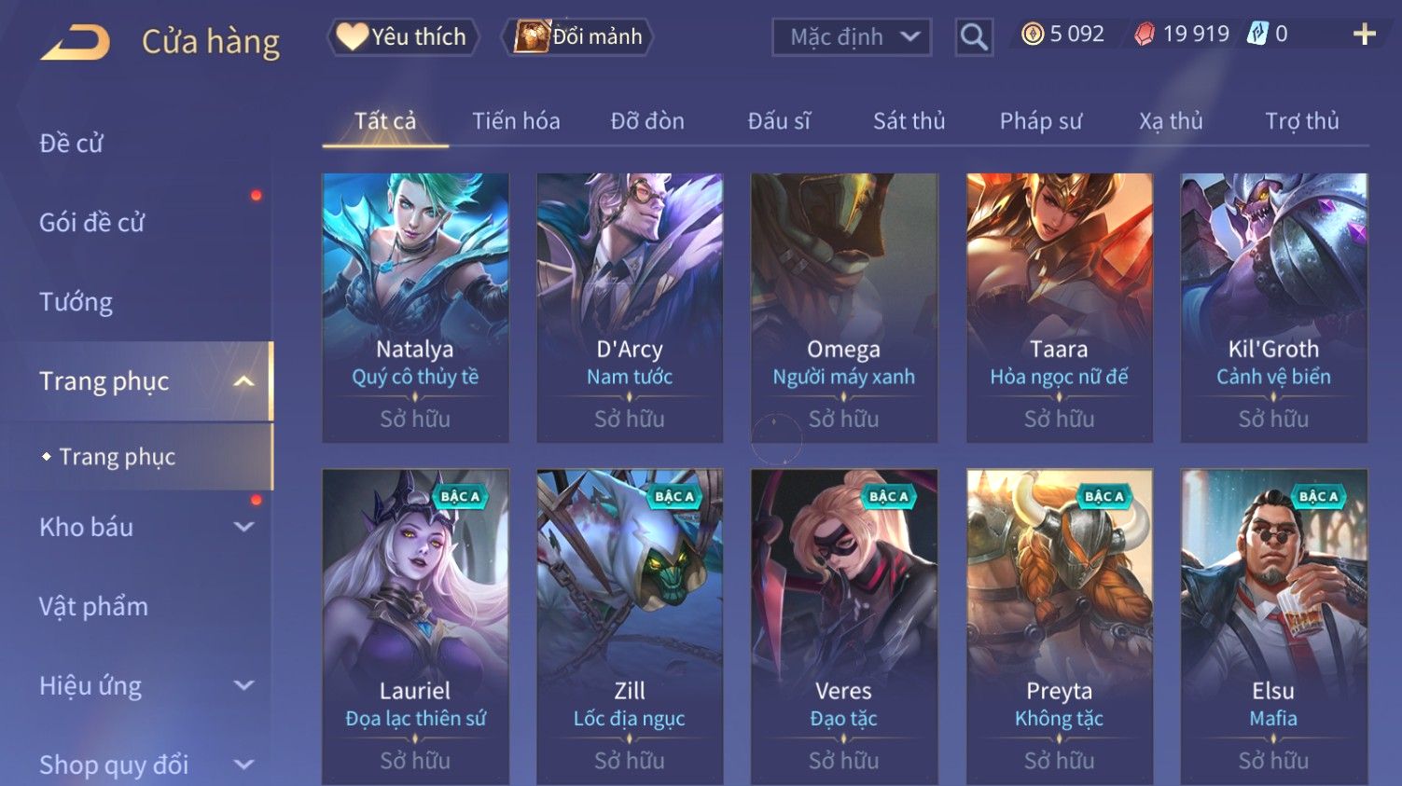Open Yêu thích favorites heart button
The width and height of the screenshot is (1402, 786).
click(403, 37)
